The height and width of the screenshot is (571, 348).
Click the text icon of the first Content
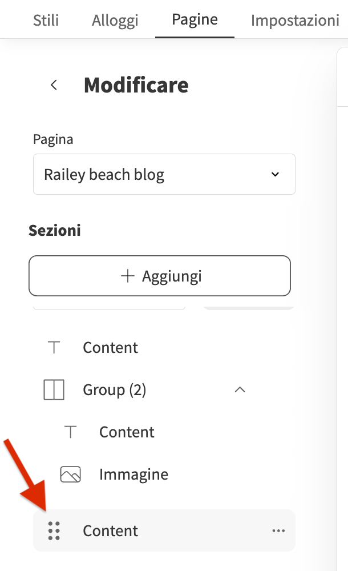pos(54,347)
